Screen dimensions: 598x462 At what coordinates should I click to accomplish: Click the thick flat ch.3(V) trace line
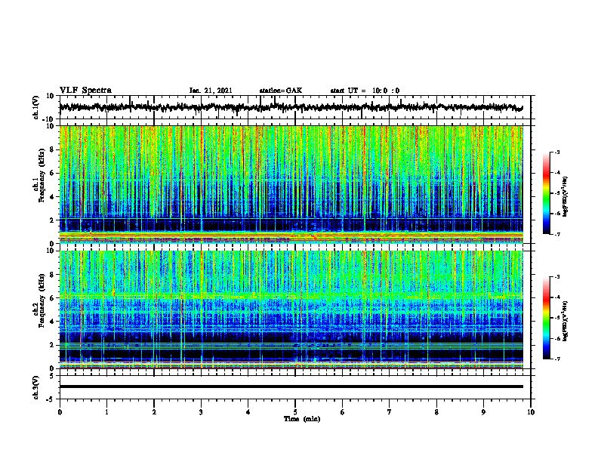[x=291, y=387]
